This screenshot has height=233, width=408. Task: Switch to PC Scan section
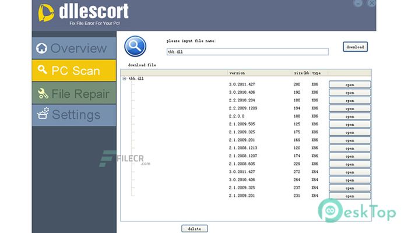74,70
